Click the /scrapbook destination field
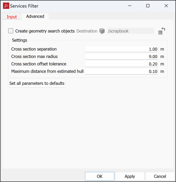 131,31
